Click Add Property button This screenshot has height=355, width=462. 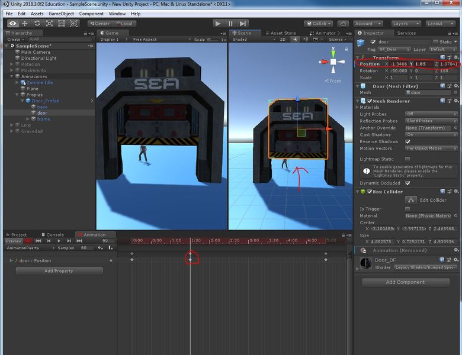pos(59,271)
